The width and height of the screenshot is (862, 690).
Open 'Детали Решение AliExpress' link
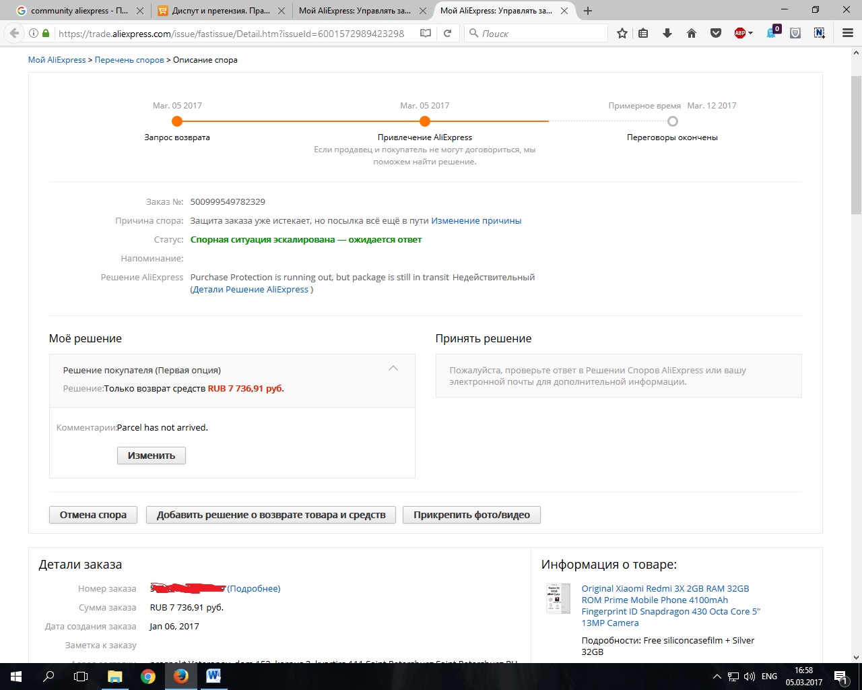click(x=251, y=290)
